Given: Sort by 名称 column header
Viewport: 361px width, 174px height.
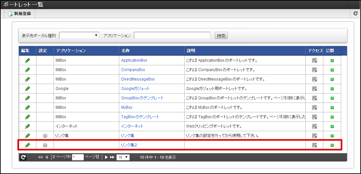Looking at the screenshot, I should pyautogui.click(x=152, y=51).
